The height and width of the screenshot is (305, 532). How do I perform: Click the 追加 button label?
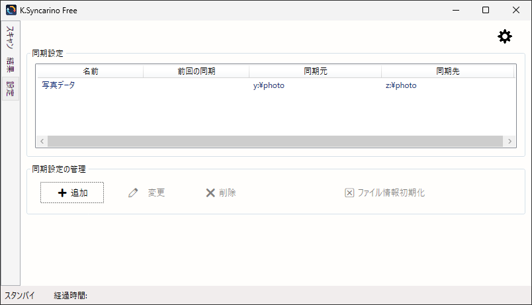pyautogui.click(x=79, y=193)
